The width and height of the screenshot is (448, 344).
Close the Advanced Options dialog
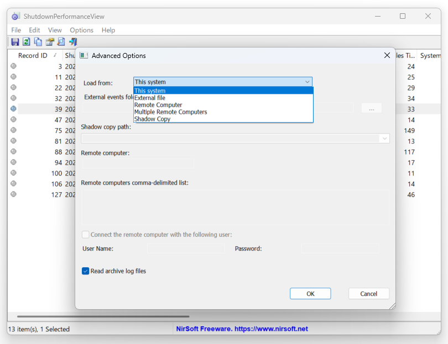click(x=387, y=55)
